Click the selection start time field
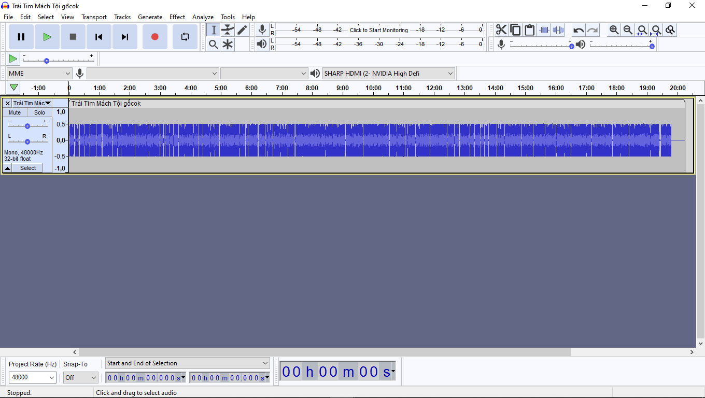The width and height of the screenshot is (705, 398). coord(145,378)
